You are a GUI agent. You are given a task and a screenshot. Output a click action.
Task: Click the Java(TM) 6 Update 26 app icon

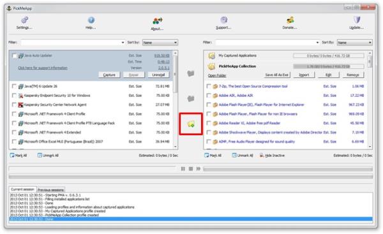21,86
